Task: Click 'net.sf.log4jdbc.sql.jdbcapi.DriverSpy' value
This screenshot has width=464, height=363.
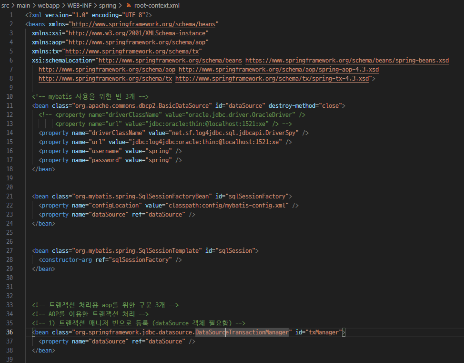Action: [x=233, y=133]
